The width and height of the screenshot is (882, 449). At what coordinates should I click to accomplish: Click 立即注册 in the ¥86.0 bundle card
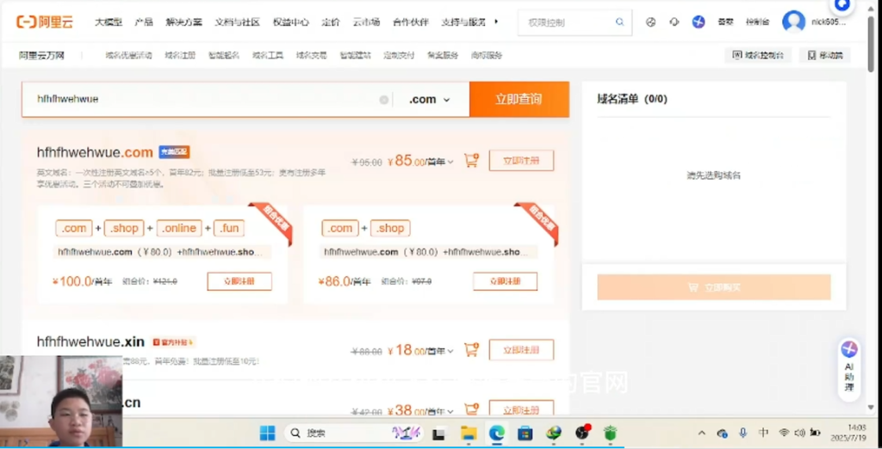click(x=505, y=281)
